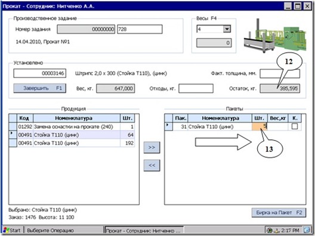Edit the orange Шт. cell of package 31
Screen dimensions: 315x236
tap(260, 126)
